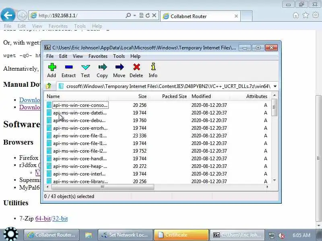
Task: Switch to Collabnet Router taskbar button
Action: coord(52,235)
